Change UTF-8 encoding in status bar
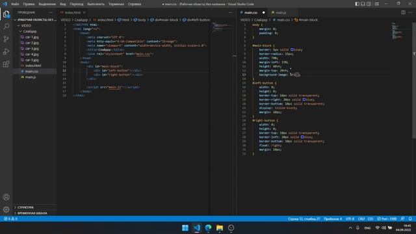This screenshot has height=234, width=416. 350,219
